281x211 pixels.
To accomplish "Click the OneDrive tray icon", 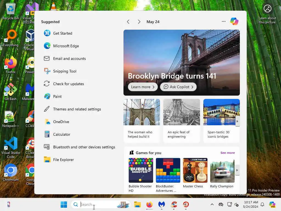I will point(221,204).
